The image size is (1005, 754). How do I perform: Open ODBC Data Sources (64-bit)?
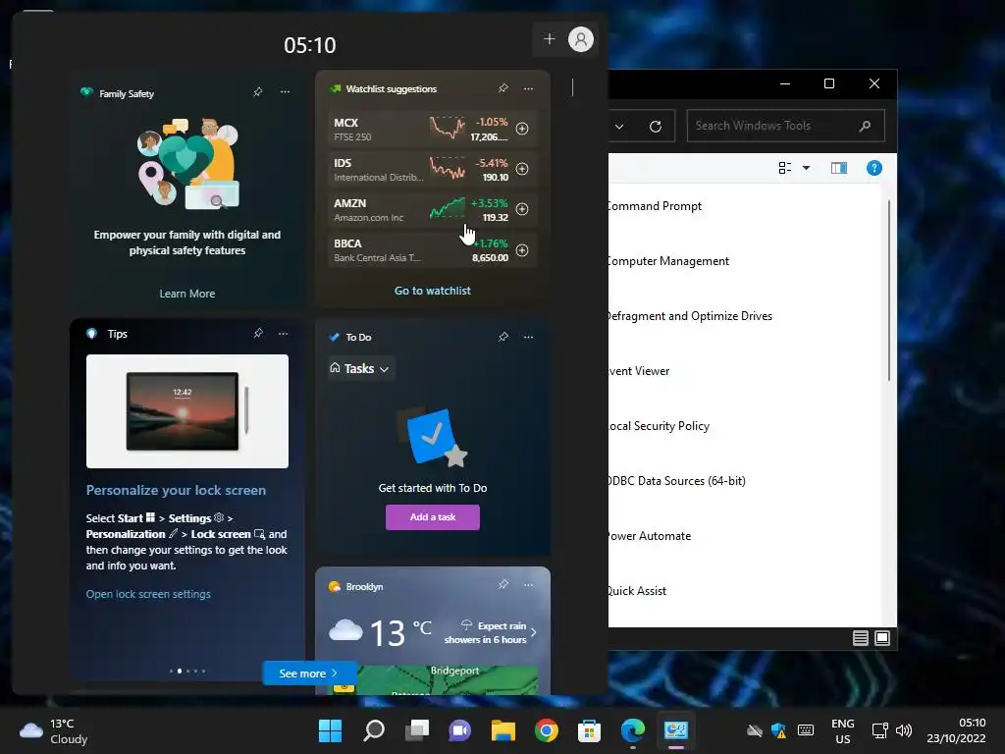pyautogui.click(x=677, y=481)
